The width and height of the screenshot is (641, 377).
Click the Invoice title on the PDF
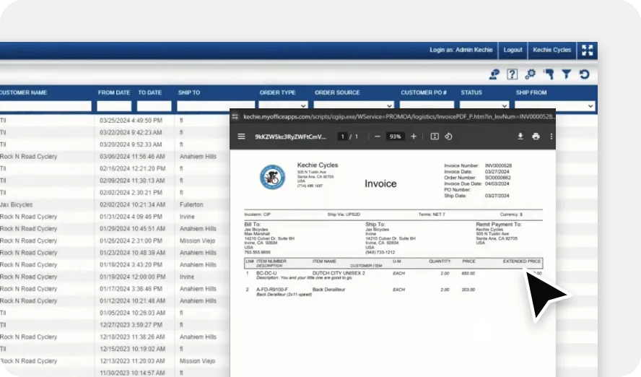point(380,183)
